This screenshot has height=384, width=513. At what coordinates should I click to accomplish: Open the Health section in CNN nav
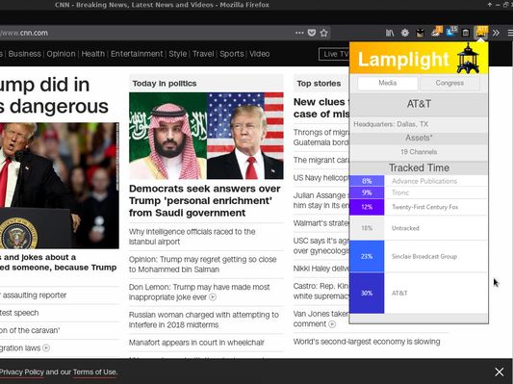point(93,54)
